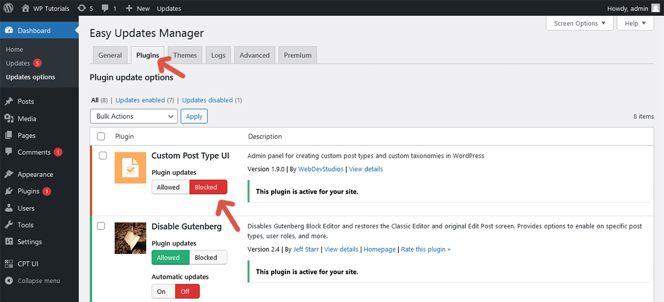Filter by Updates enabled link
The height and width of the screenshot is (302, 664).
tap(141, 100)
